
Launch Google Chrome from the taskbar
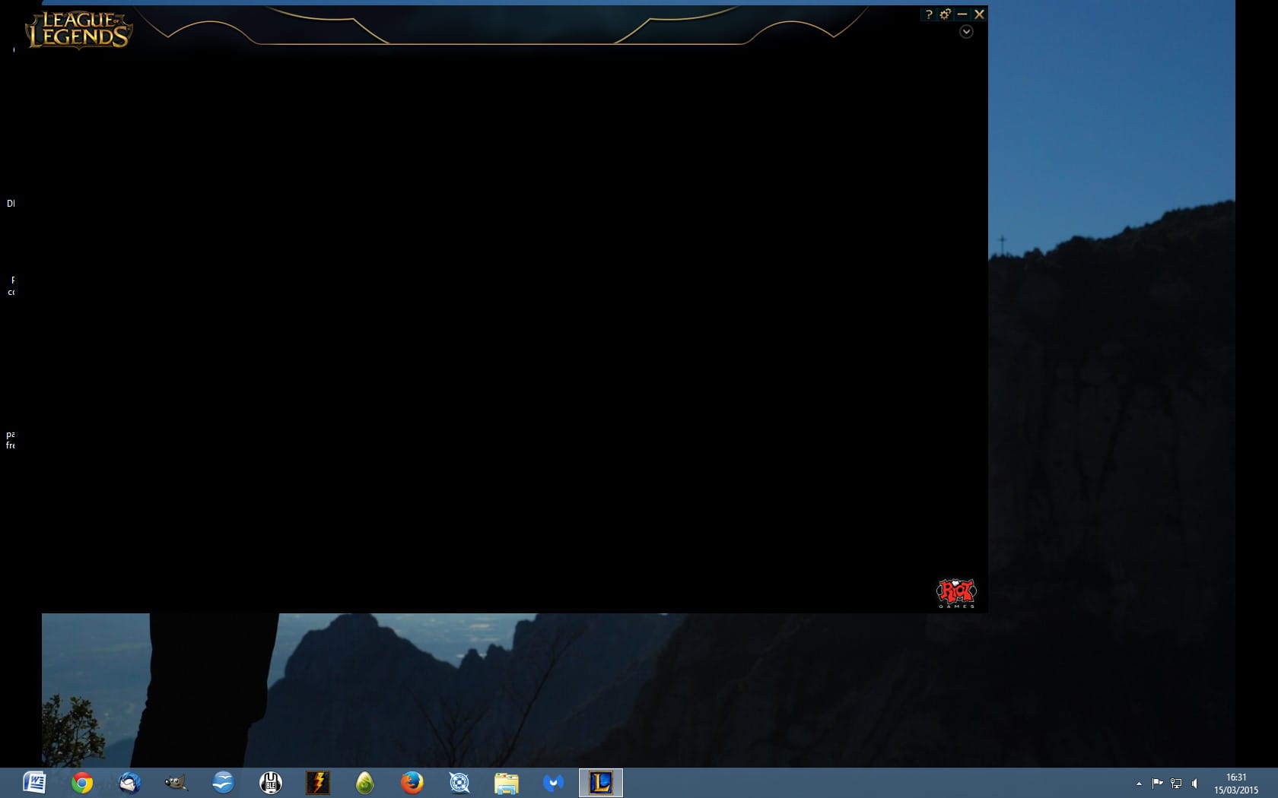coord(82,783)
